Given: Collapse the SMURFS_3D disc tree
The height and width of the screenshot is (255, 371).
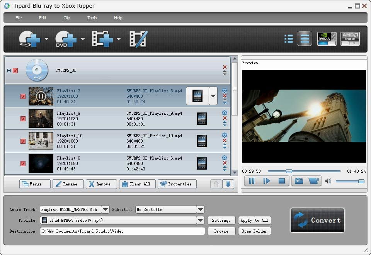Looking at the screenshot, I should (x=9, y=70).
